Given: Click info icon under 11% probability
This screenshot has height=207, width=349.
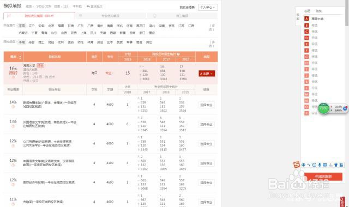Looking at the screenshot, I should click(x=13, y=204).
